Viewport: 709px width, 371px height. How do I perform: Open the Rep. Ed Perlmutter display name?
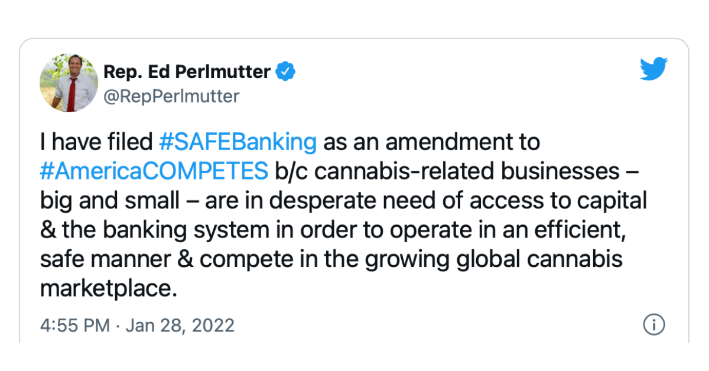(x=187, y=71)
